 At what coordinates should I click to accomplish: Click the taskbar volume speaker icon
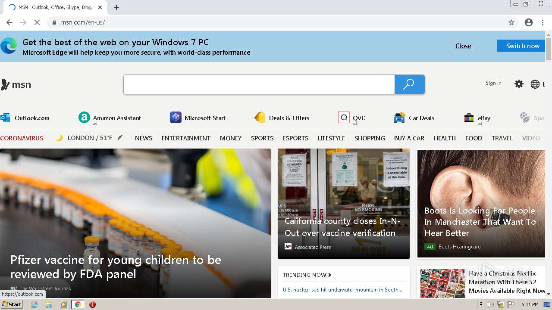click(490, 304)
